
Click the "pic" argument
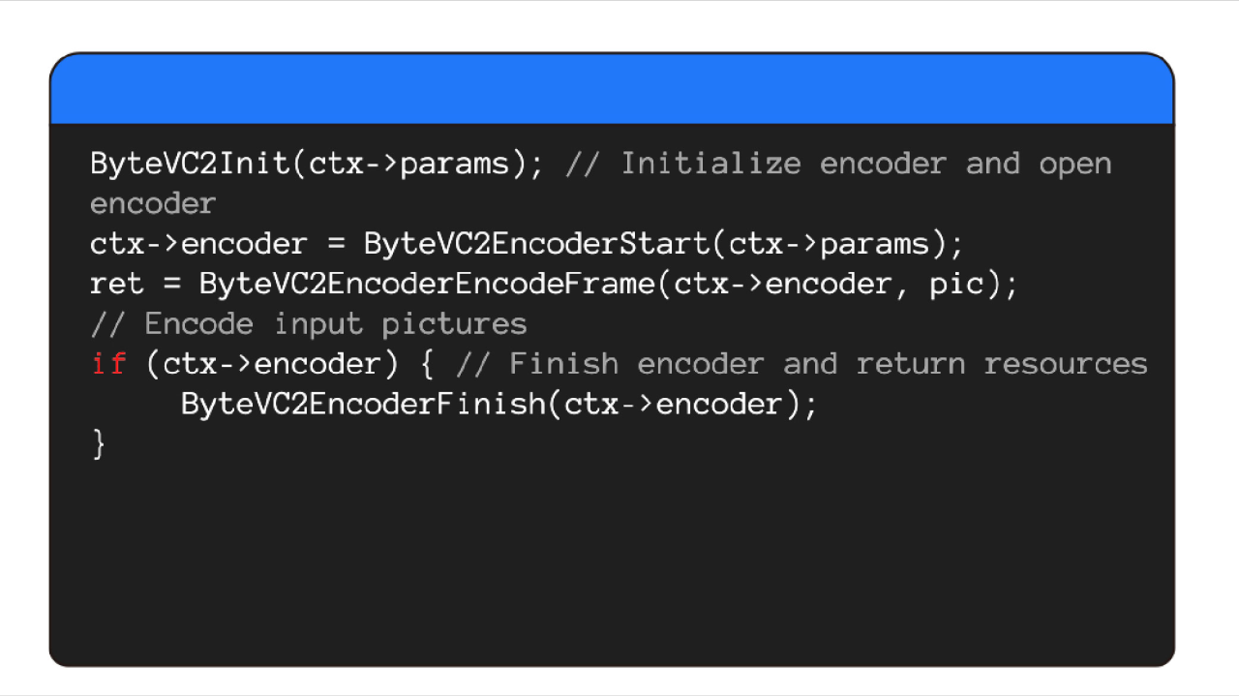coord(956,285)
